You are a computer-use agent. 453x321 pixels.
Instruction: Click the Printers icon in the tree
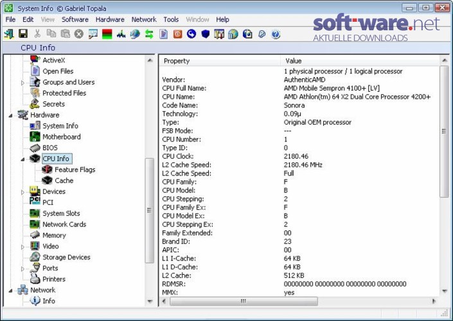(35, 279)
